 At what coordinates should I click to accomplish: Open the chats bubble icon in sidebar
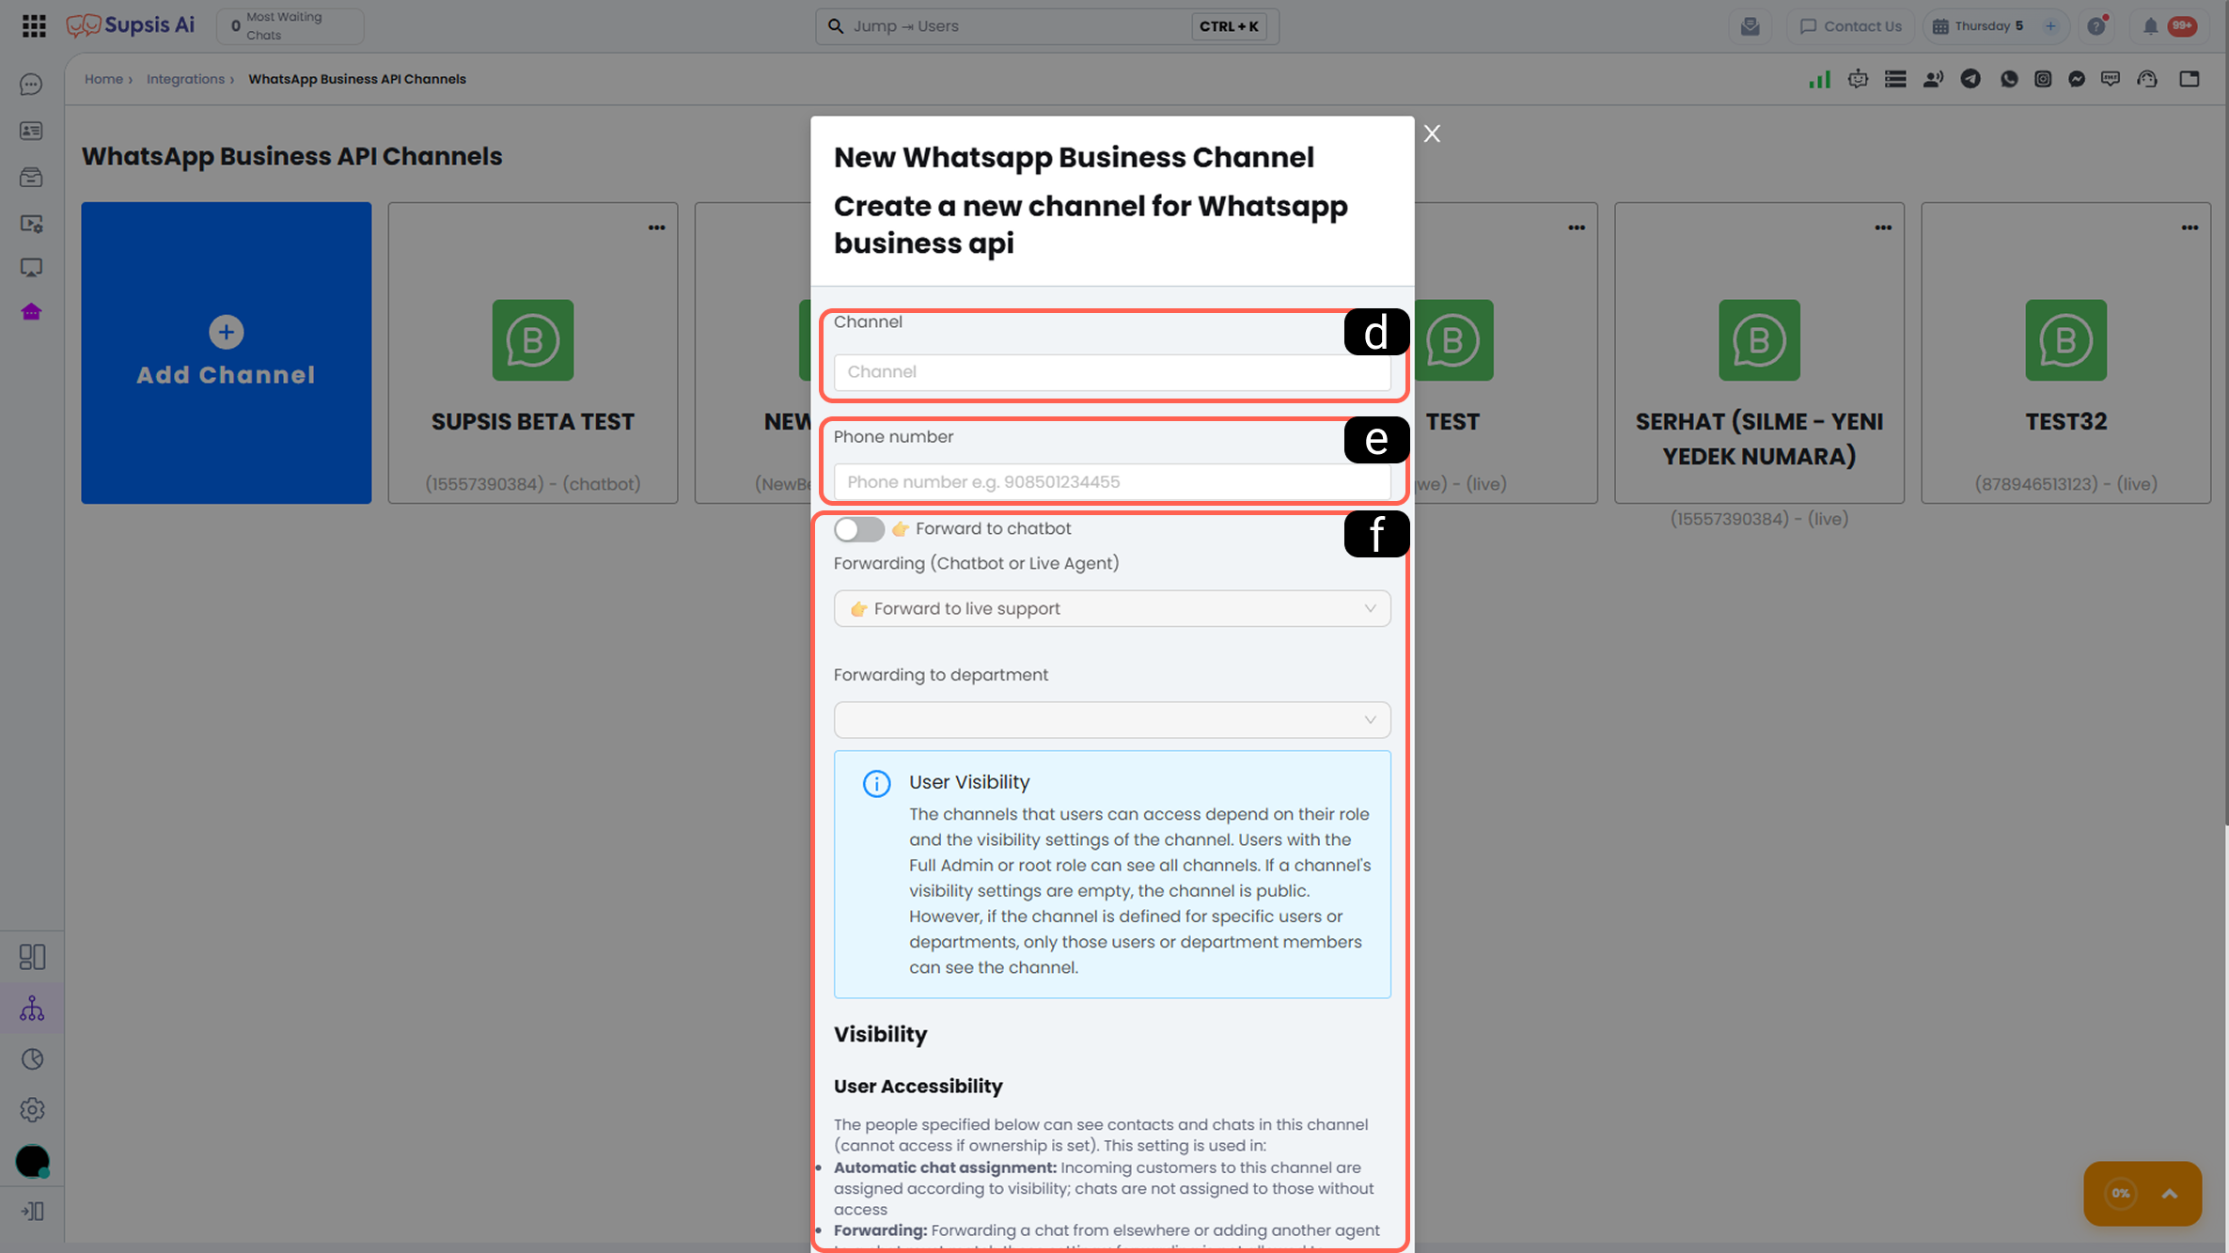[31, 85]
